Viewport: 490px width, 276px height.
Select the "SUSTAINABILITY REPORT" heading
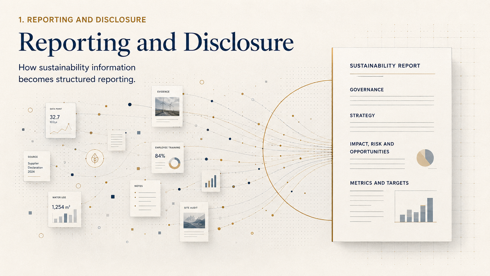[x=385, y=66]
